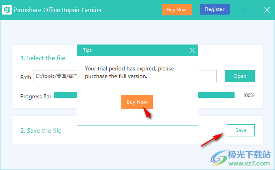Screen dimensions: 275x170
Task: Open the hamburger menu in title bar
Action: click(x=243, y=10)
